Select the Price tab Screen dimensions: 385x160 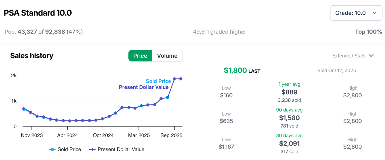coord(140,56)
